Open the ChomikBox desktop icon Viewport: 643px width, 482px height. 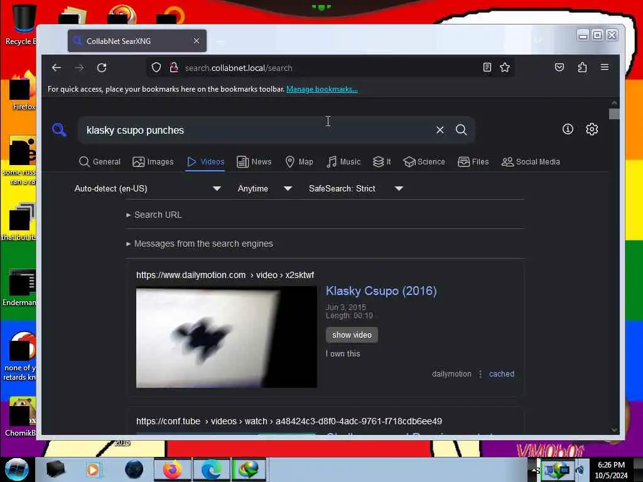pyautogui.click(x=21, y=417)
